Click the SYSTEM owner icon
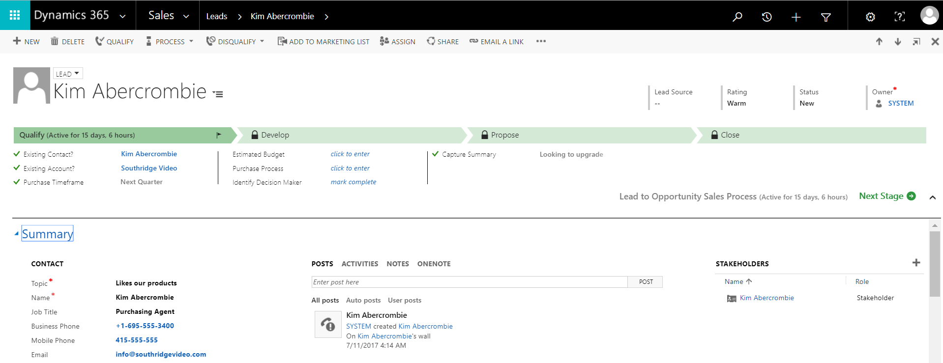 (879, 104)
